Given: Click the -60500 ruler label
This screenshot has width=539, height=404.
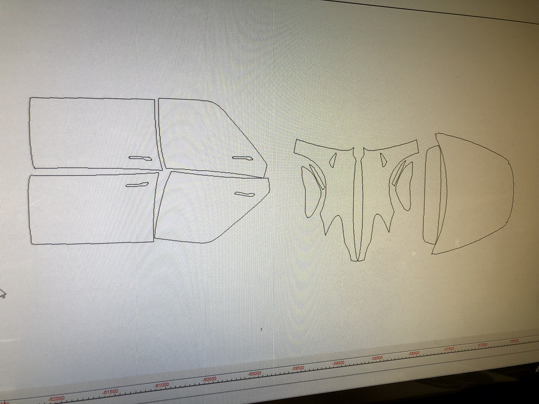Looking at the screenshot, I should [209, 379].
